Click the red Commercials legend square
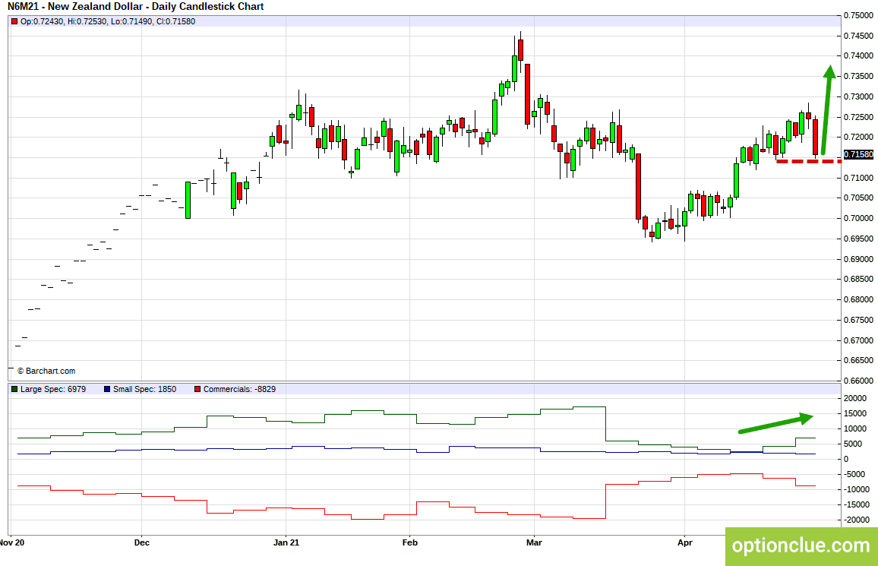The height and width of the screenshot is (566, 878). click(197, 389)
